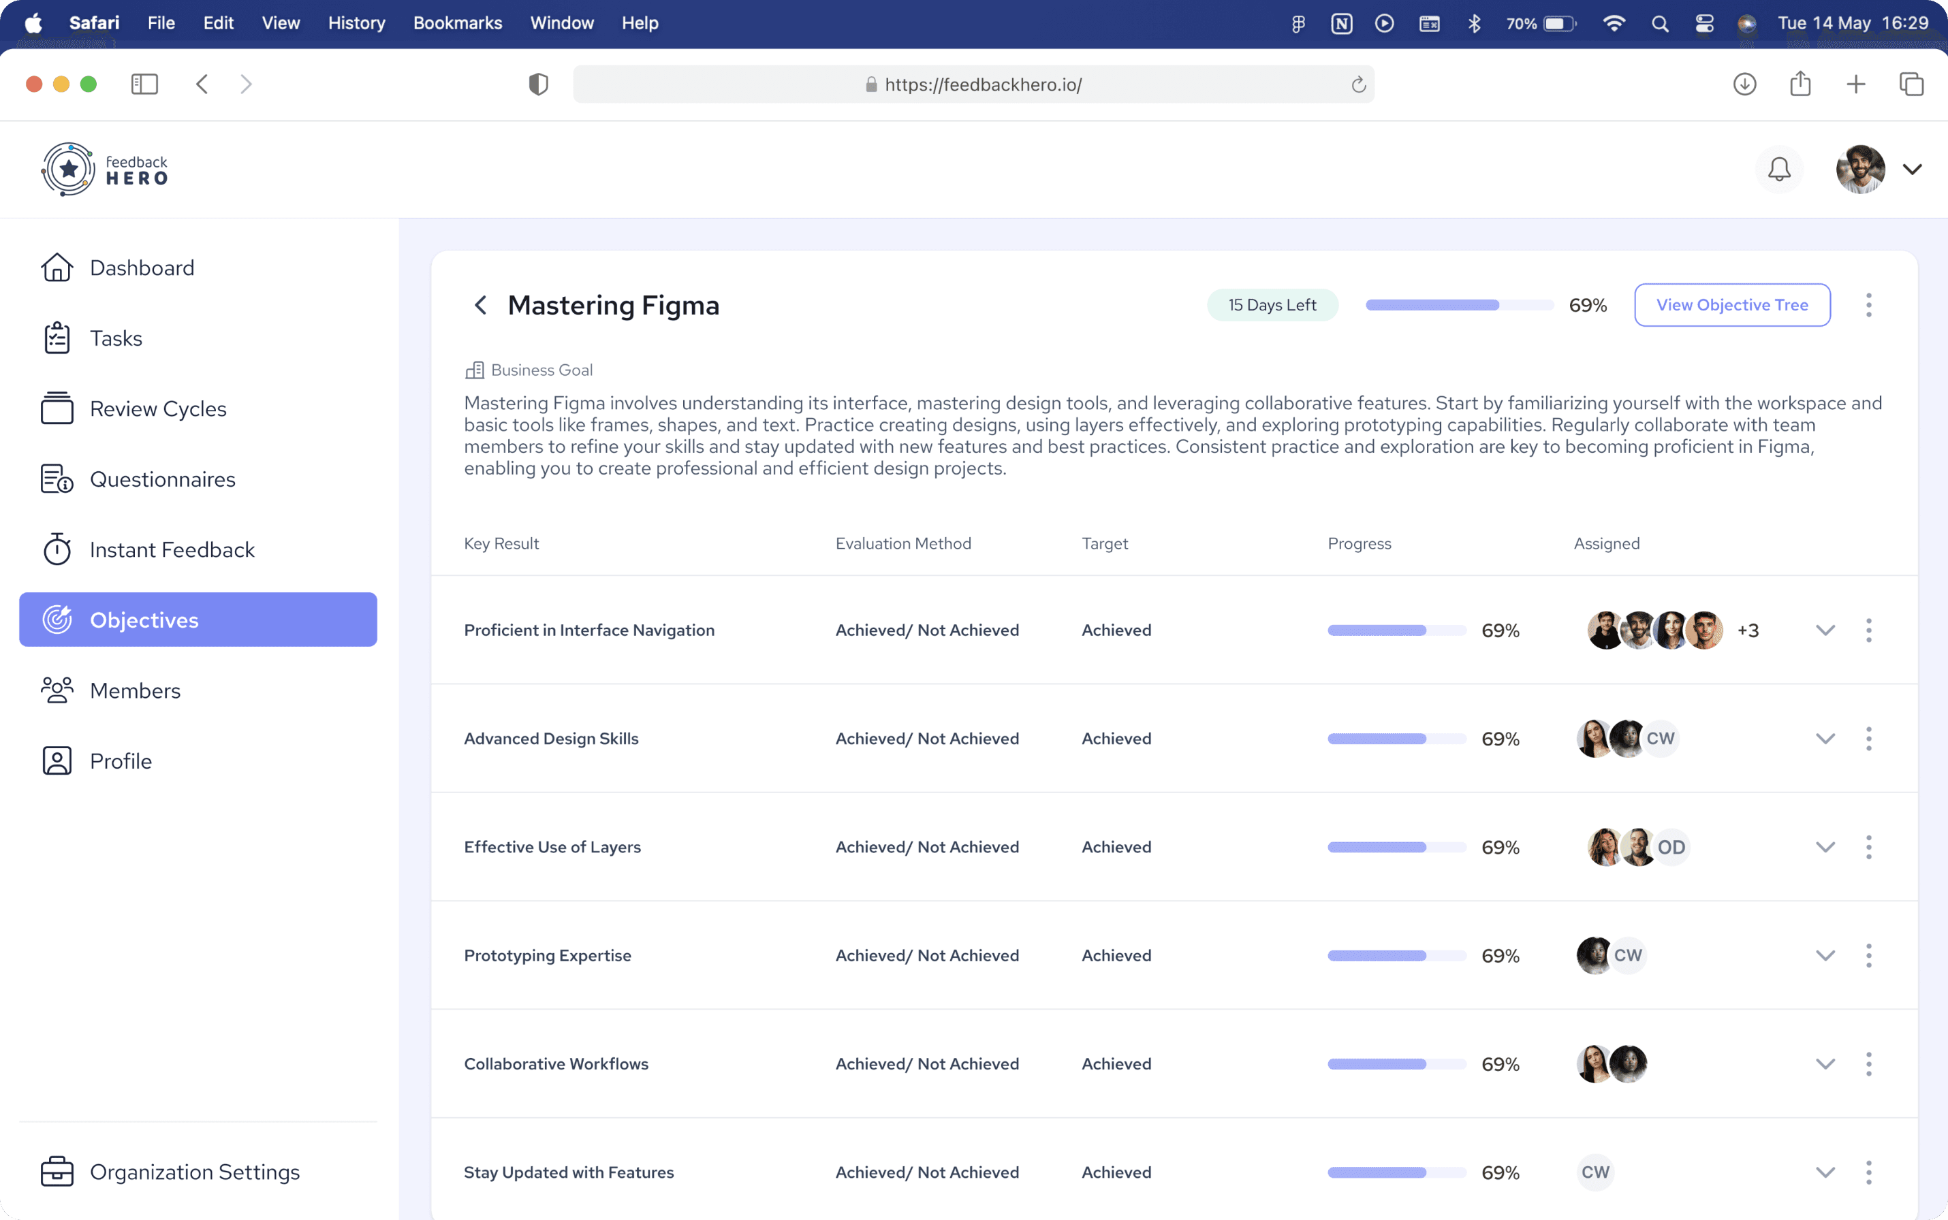Open Control Center in menu bar
The width and height of the screenshot is (1948, 1220).
pyautogui.click(x=1704, y=23)
